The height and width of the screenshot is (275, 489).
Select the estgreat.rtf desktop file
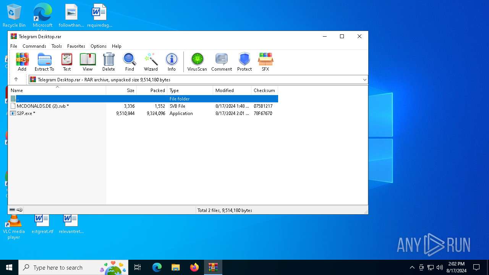pos(42,224)
